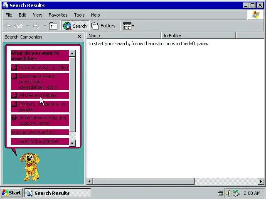Click the arrow icon beside Pictures, music, or video
266x199 pixels.
pyautogui.click(x=14, y=68)
